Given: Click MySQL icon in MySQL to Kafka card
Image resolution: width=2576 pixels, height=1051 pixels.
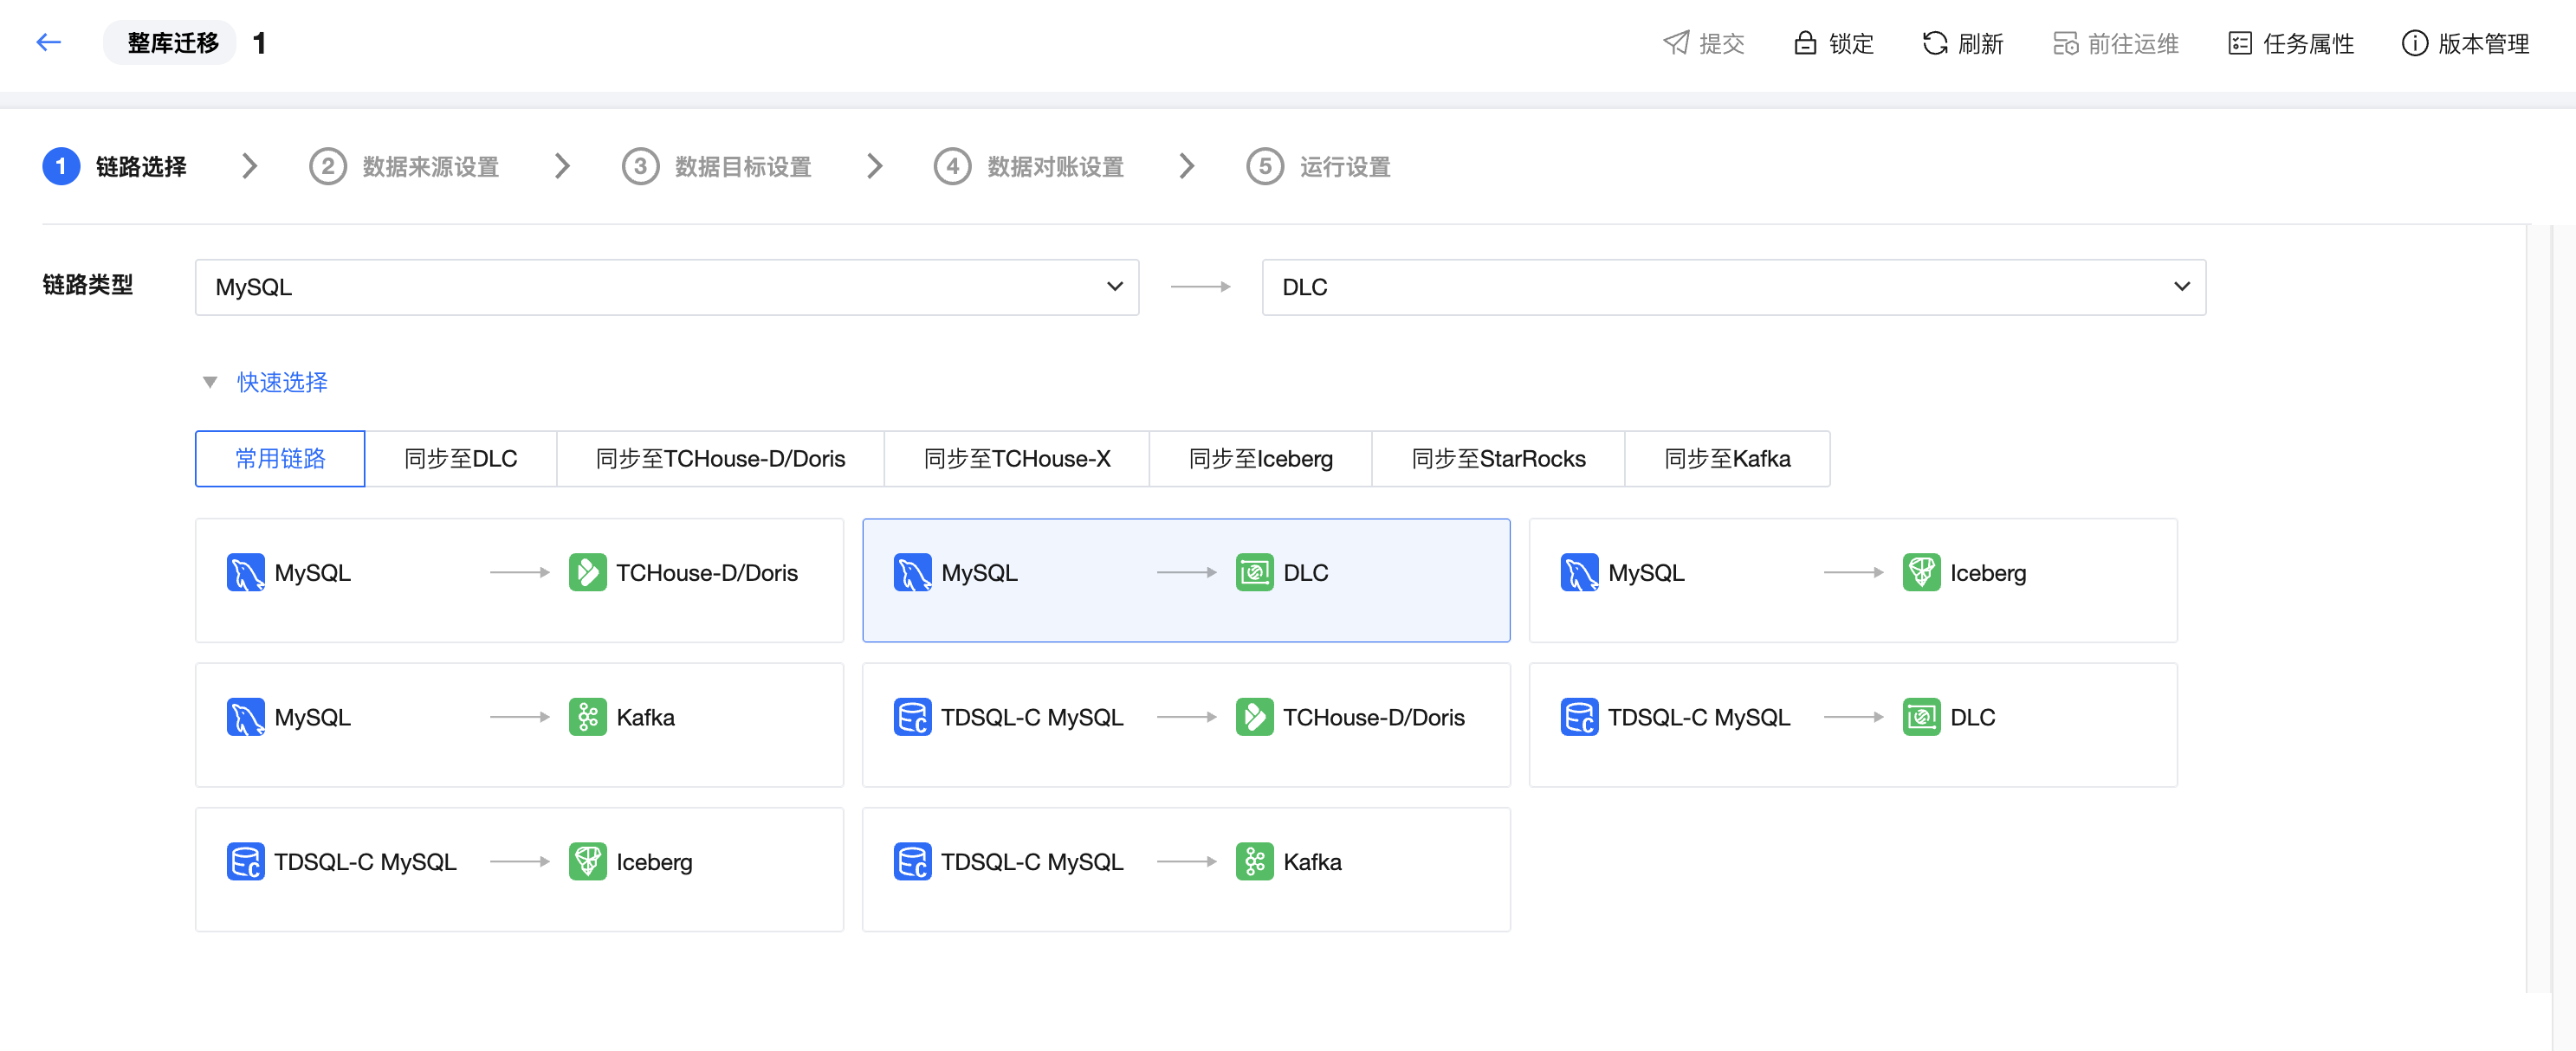Looking at the screenshot, I should pyautogui.click(x=245, y=718).
